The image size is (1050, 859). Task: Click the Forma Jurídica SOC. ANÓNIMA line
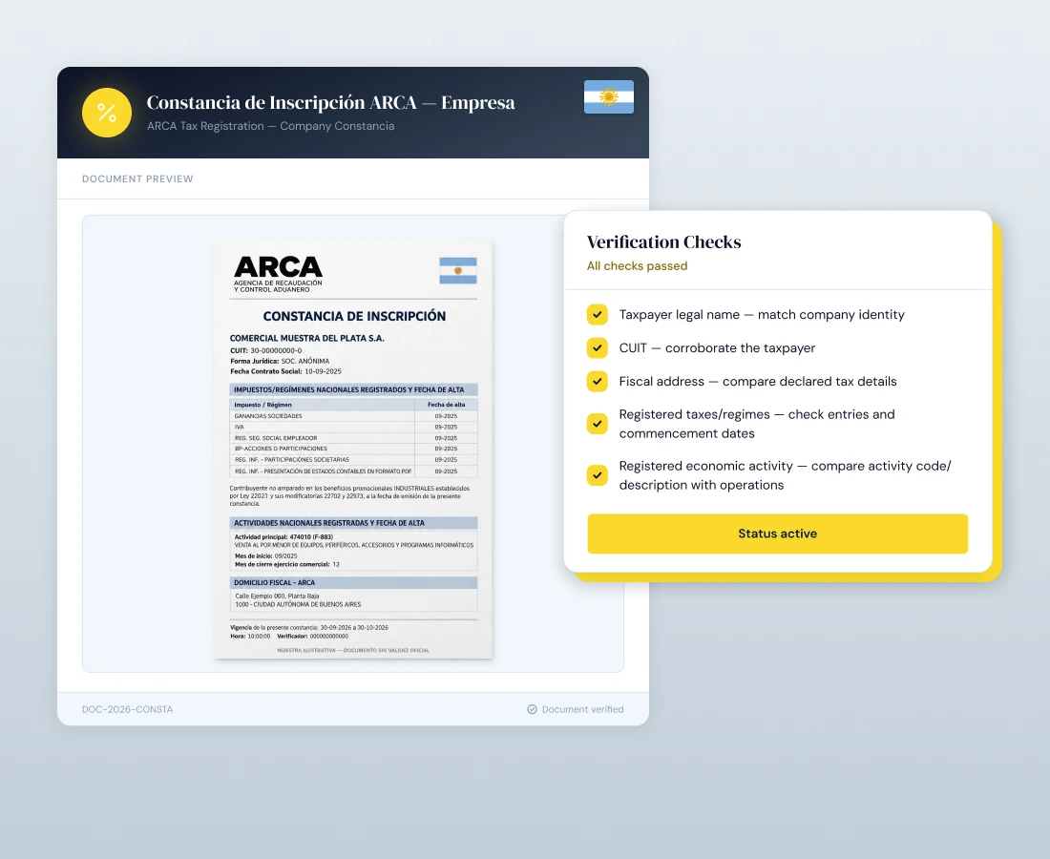(x=280, y=361)
